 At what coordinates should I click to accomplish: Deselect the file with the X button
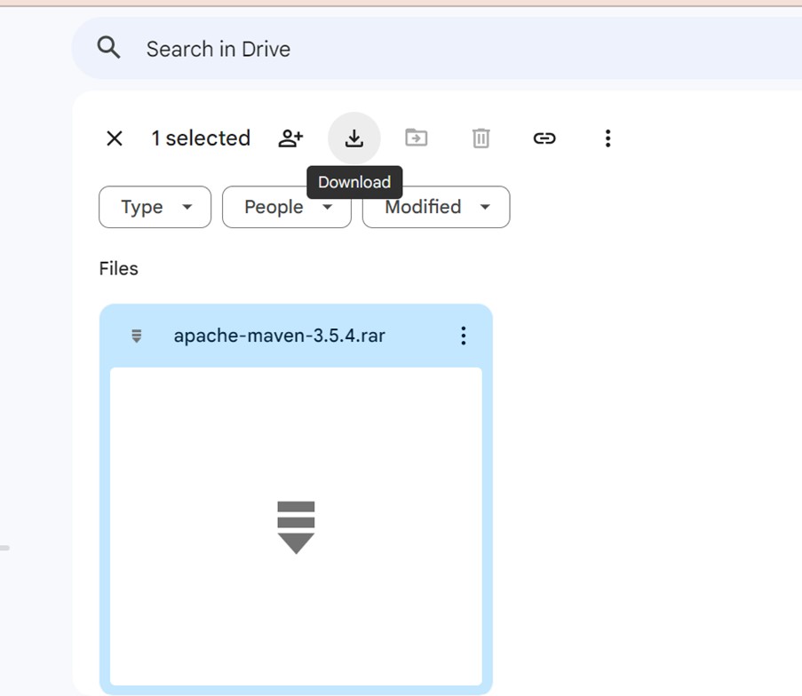click(x=115, y=138)
